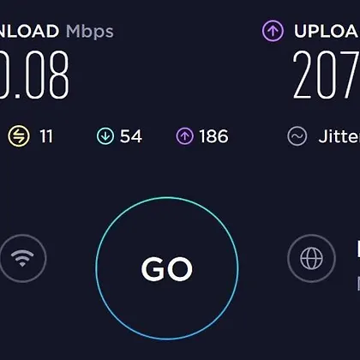Select the cyan download latency icon
This screenshot has height=360, width=360.
[x=105, y=136]
